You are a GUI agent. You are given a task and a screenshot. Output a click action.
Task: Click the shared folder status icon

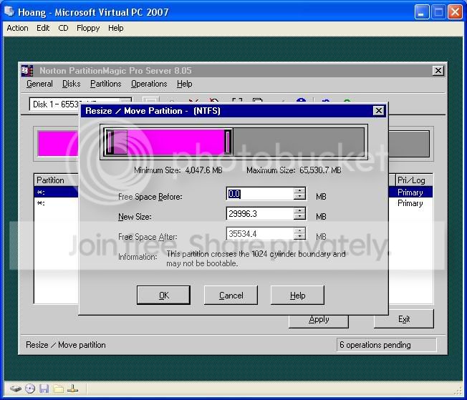point(59,389)
